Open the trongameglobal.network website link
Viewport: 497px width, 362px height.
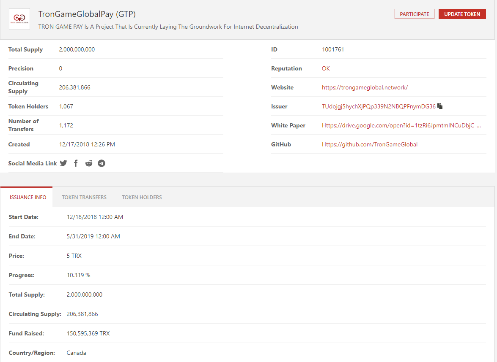(x=365, y=88)
